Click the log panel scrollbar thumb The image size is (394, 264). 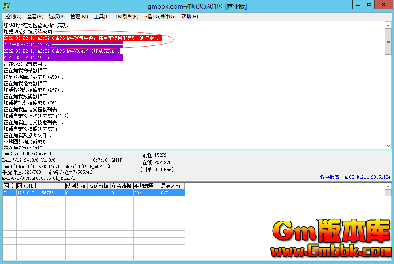pos(388,40)
